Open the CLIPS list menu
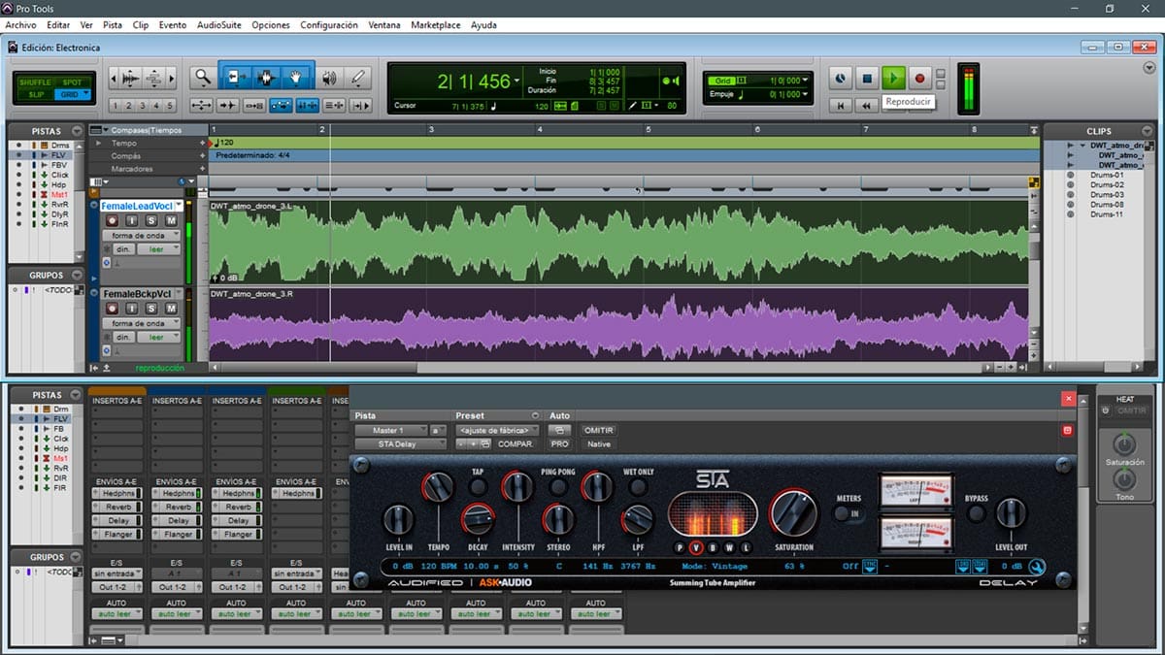 1147,130
